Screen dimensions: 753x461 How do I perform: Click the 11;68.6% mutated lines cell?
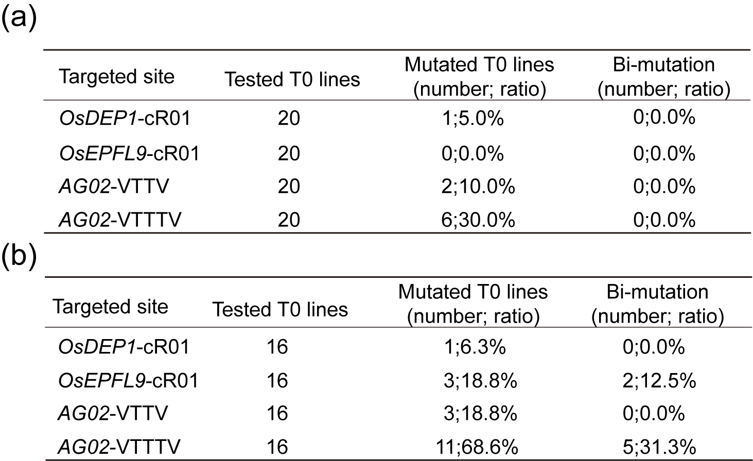click(480, 447)
